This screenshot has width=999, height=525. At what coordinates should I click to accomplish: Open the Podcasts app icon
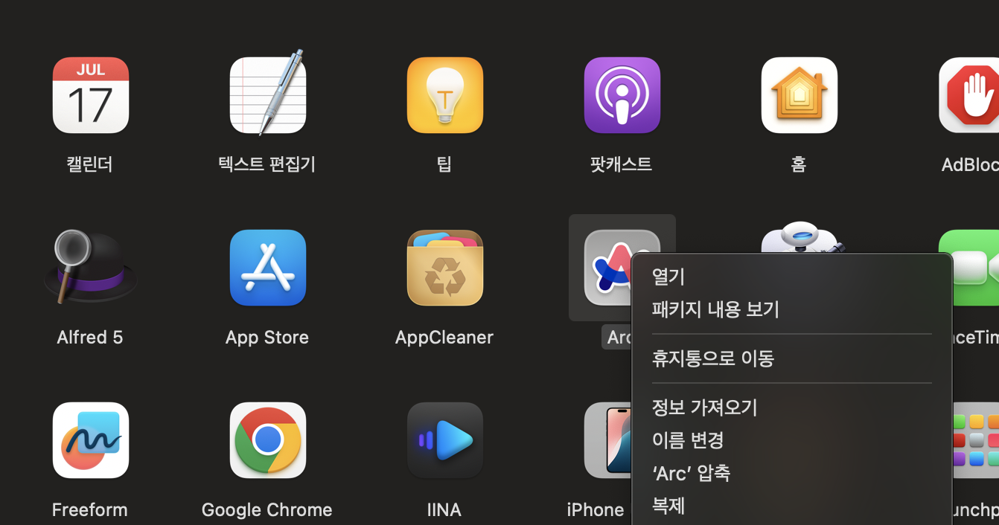[622, 95]
